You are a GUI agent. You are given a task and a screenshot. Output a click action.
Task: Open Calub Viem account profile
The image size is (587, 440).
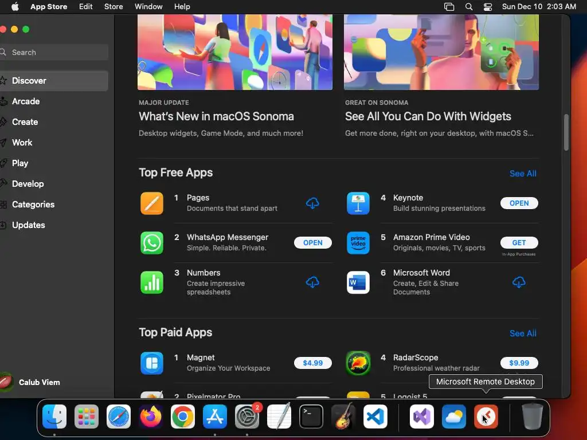tap(31, 382)
